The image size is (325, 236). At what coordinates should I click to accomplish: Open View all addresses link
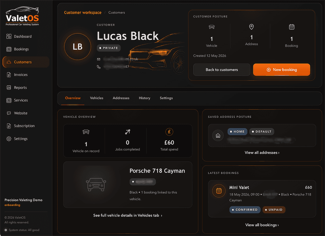click(x=262, y=152)
